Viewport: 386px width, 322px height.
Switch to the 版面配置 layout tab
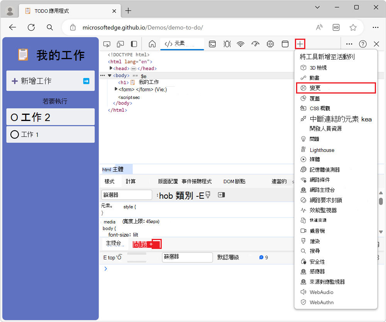tap(168, 181)
